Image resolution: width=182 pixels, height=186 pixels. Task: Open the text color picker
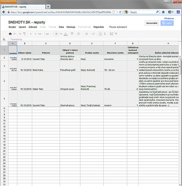(66, 34)
